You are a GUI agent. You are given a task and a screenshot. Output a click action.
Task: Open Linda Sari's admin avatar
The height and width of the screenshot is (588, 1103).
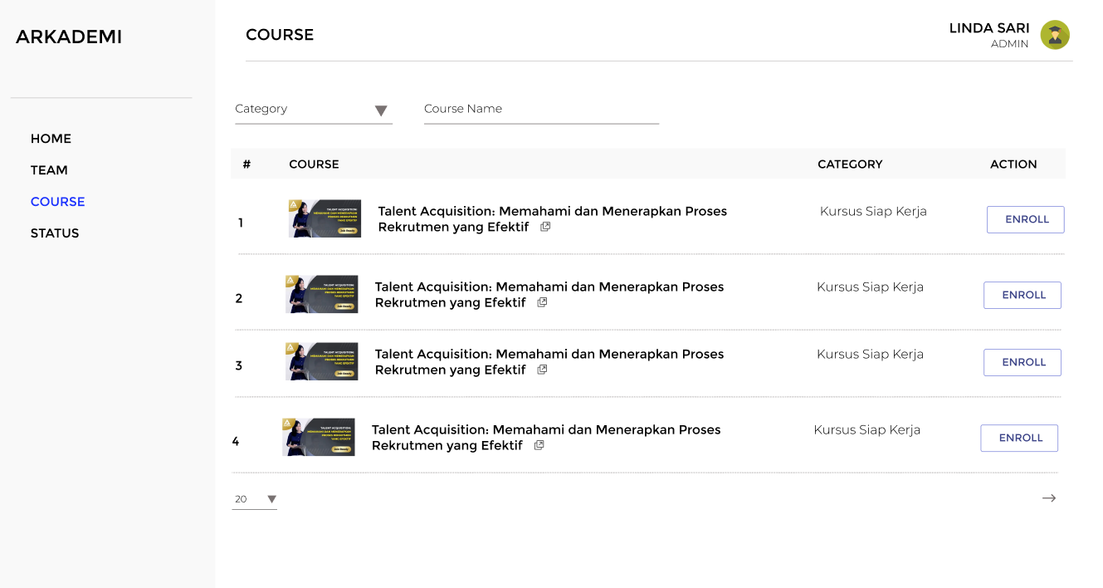1055,35
